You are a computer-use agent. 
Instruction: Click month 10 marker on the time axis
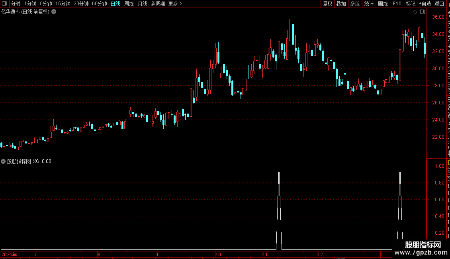[218, 254]
